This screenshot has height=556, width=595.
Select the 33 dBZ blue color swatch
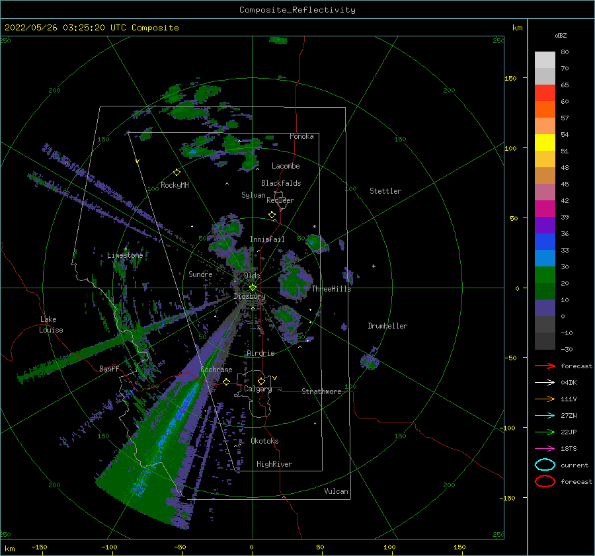point(545,242)
